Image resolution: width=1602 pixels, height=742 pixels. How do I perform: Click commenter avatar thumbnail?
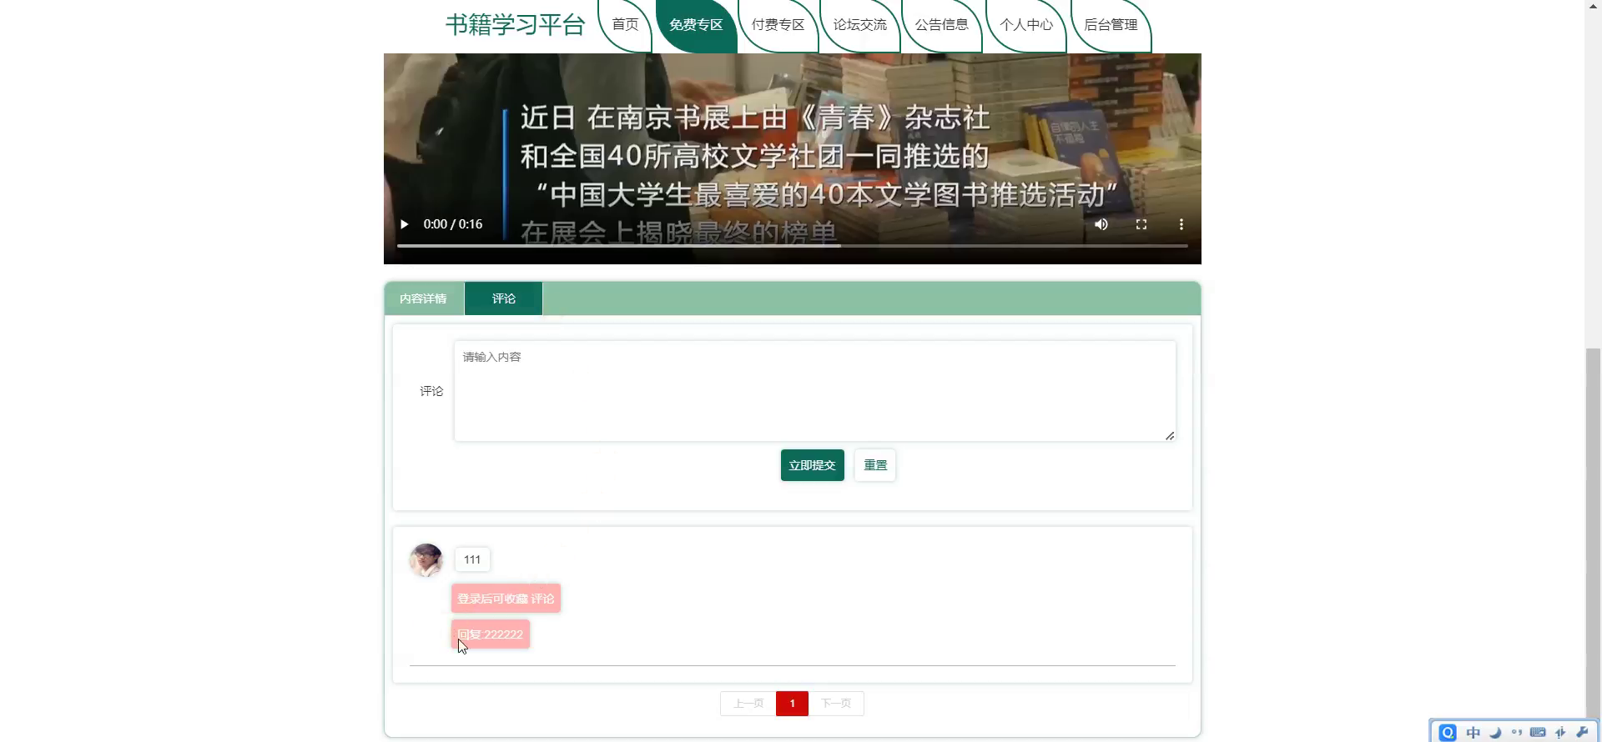tap(426, 560)
